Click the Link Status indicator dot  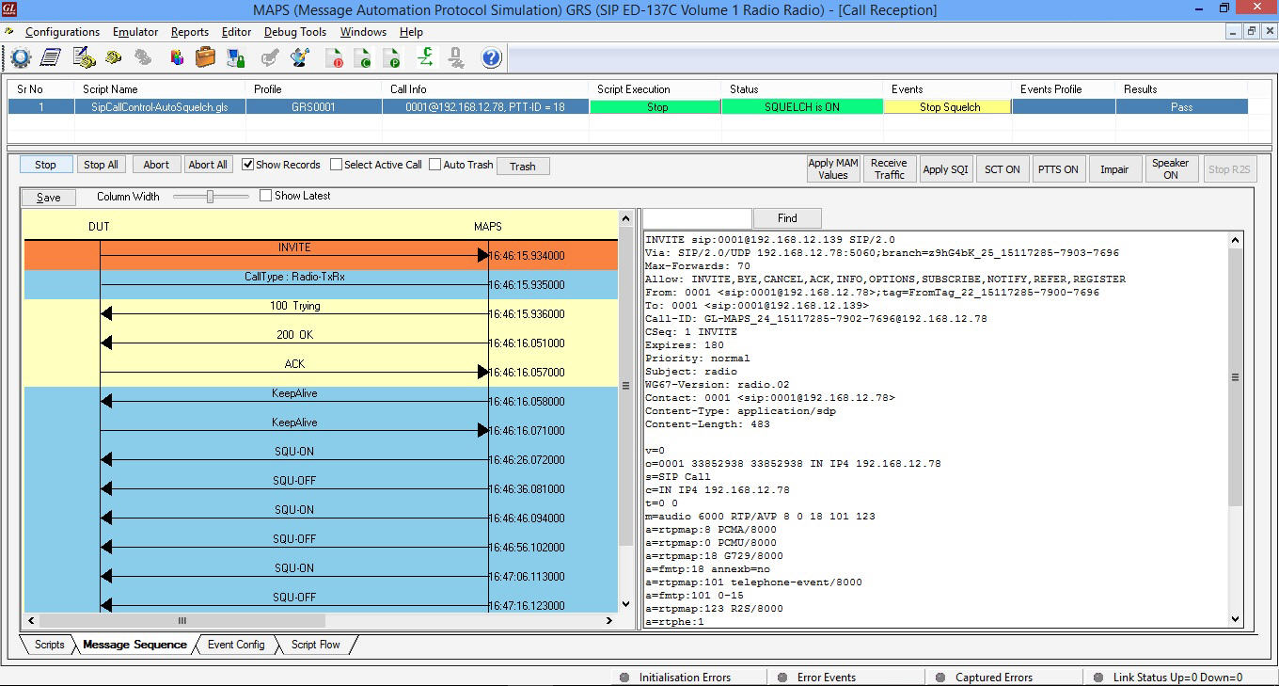(x=1098, y=678)
